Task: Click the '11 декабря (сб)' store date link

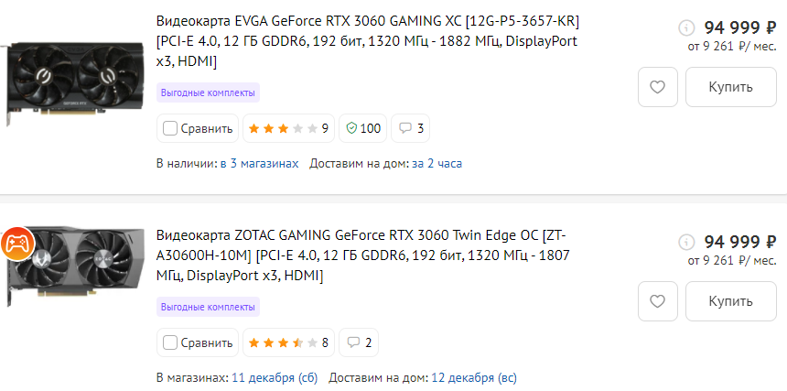Action: [275, 377]
